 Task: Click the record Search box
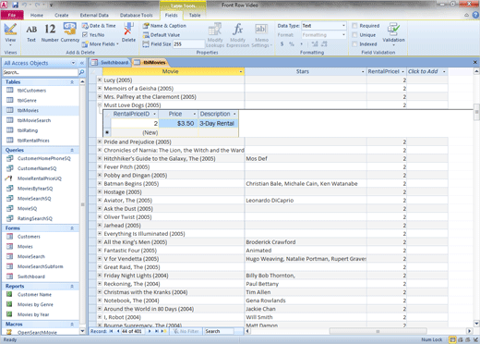[x=219, y=331]
